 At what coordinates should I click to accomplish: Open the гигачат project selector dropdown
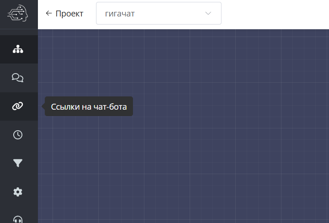tap(159, 14)
